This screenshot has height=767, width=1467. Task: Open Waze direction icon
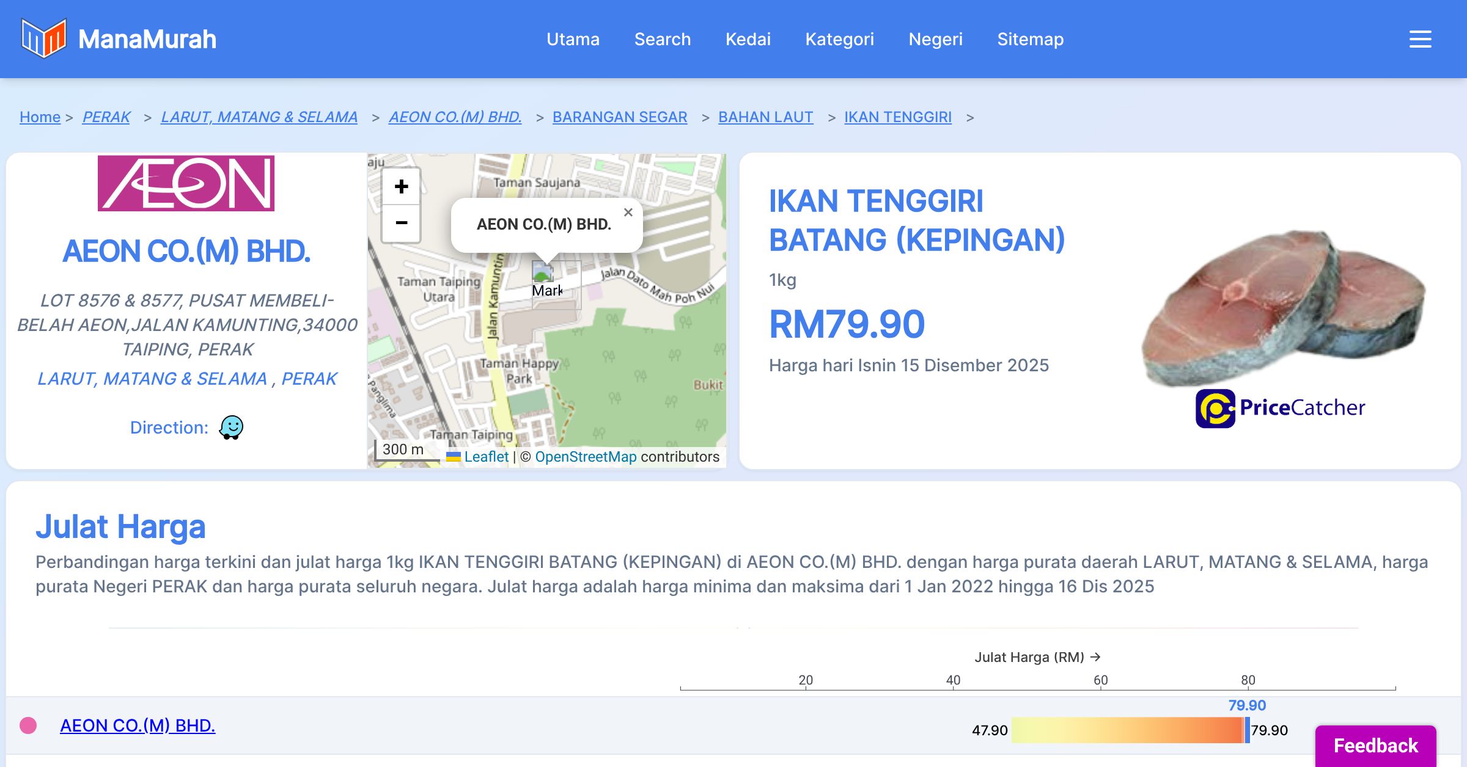click(x=231, y=427)
